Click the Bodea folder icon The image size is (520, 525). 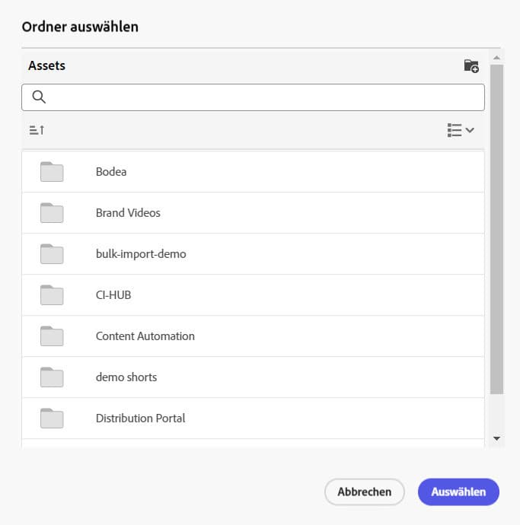52,172
